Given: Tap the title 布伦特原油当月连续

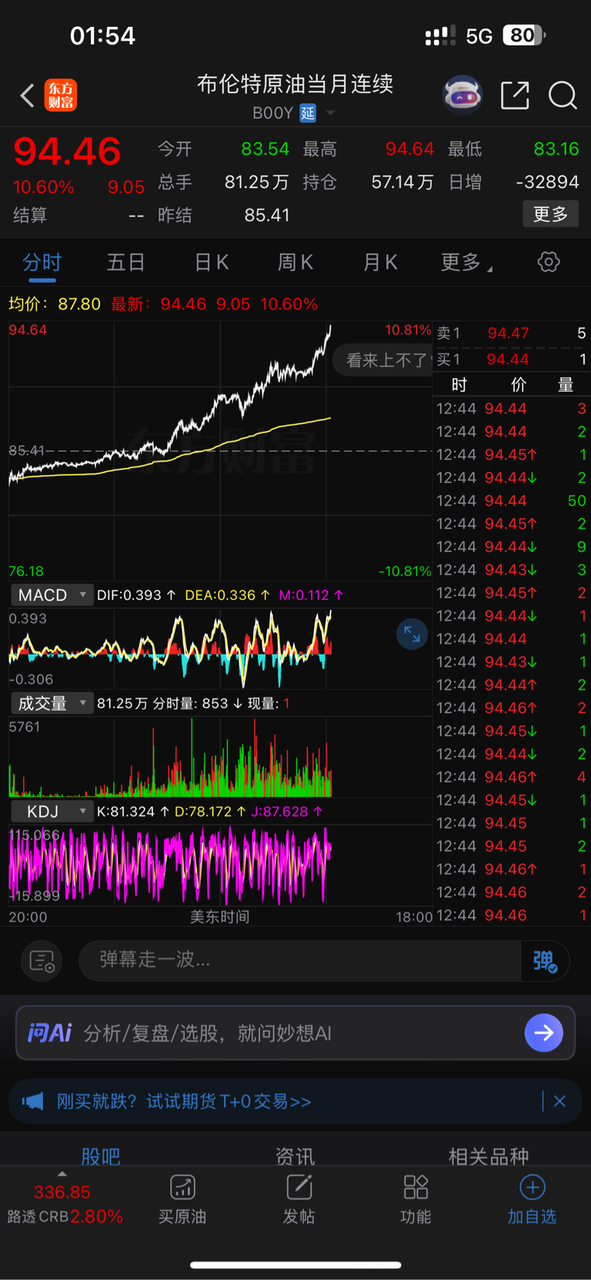Looking at the screenshot, I should click(x=295, y=84).
